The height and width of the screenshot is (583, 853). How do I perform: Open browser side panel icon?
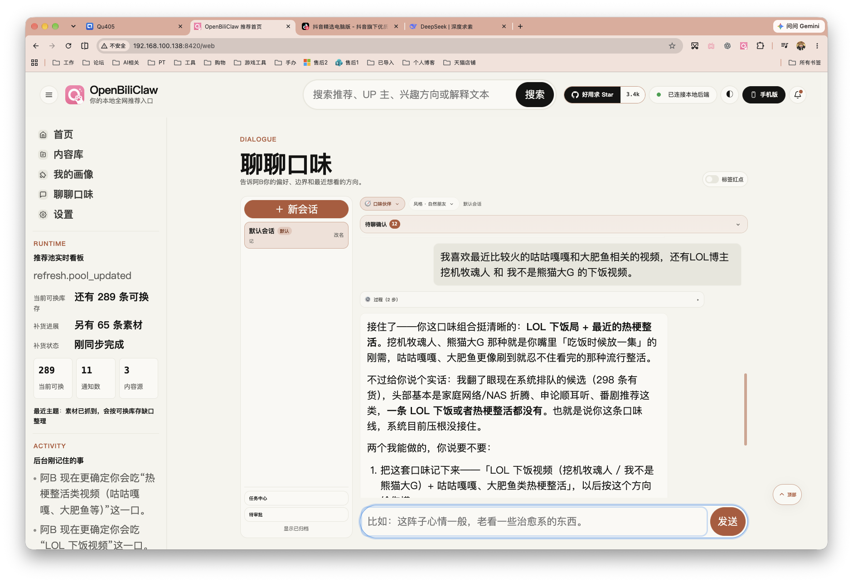[85, 46]
